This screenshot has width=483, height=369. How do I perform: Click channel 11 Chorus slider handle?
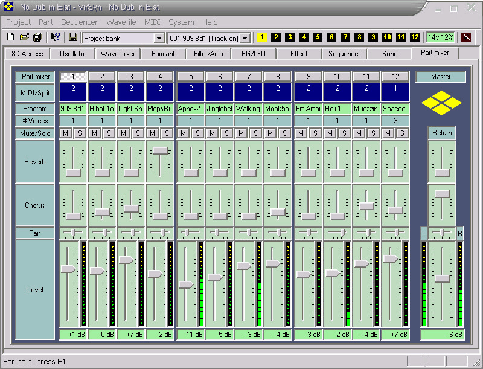pyautogui.click(x=366, y=206)
